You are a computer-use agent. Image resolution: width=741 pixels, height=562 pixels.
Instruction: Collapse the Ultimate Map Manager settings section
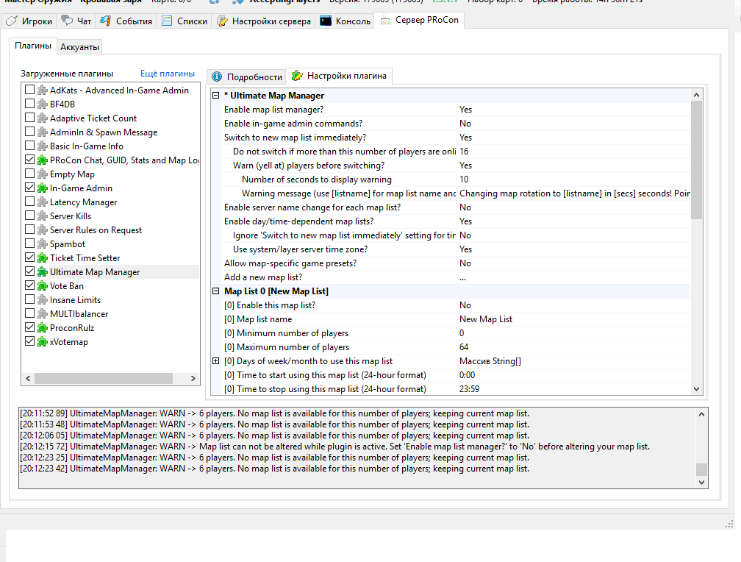[215, 96]
